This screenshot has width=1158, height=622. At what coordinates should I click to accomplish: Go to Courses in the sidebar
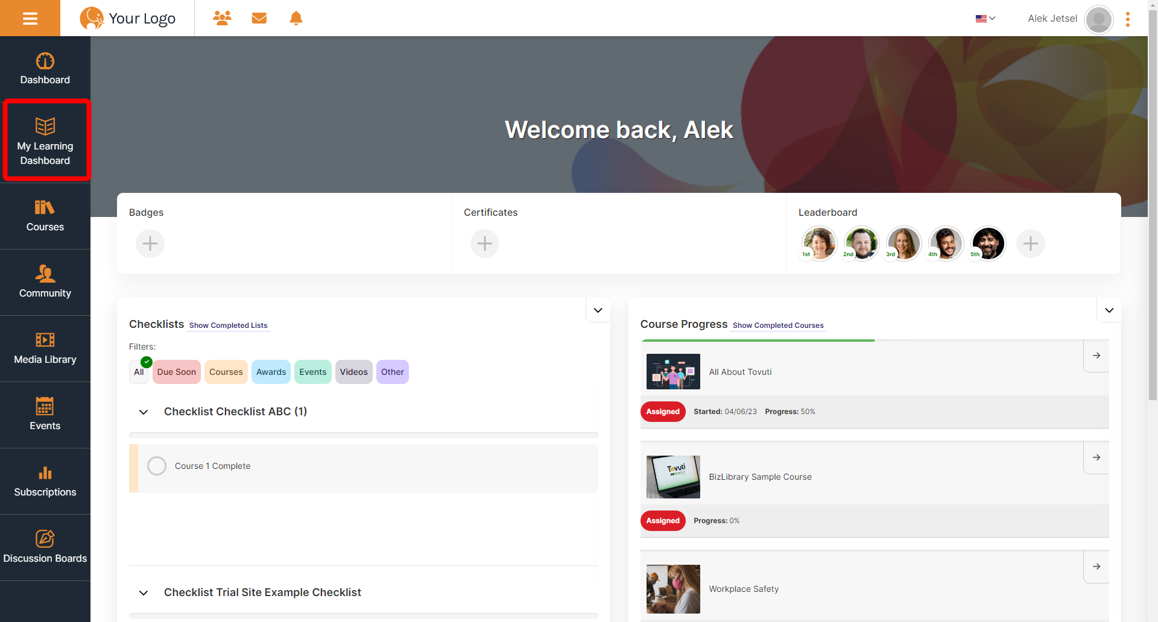click(45, 216)
